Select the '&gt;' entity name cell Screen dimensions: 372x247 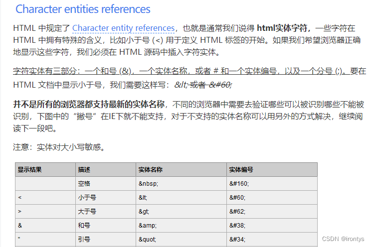click(181, 212)
